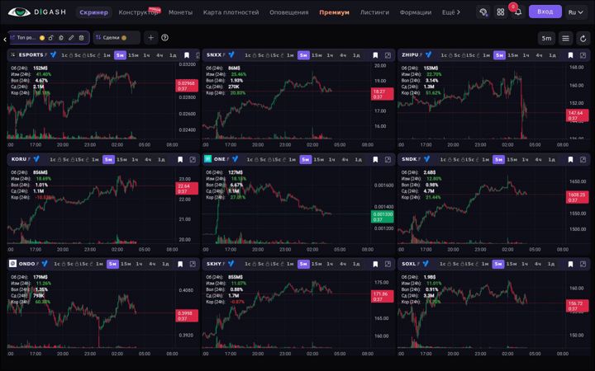Expand the ONE chart to fullscreen
The width and height of the screenshot is (595, 371).
388,160
